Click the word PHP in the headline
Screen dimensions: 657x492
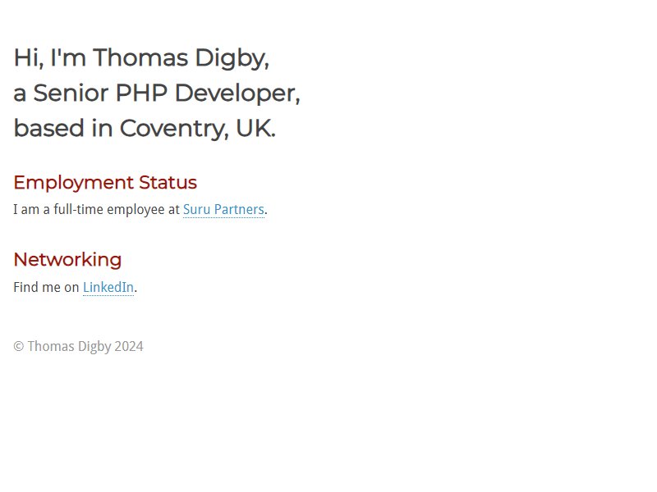pyautogui.click(x=141, y=93)
